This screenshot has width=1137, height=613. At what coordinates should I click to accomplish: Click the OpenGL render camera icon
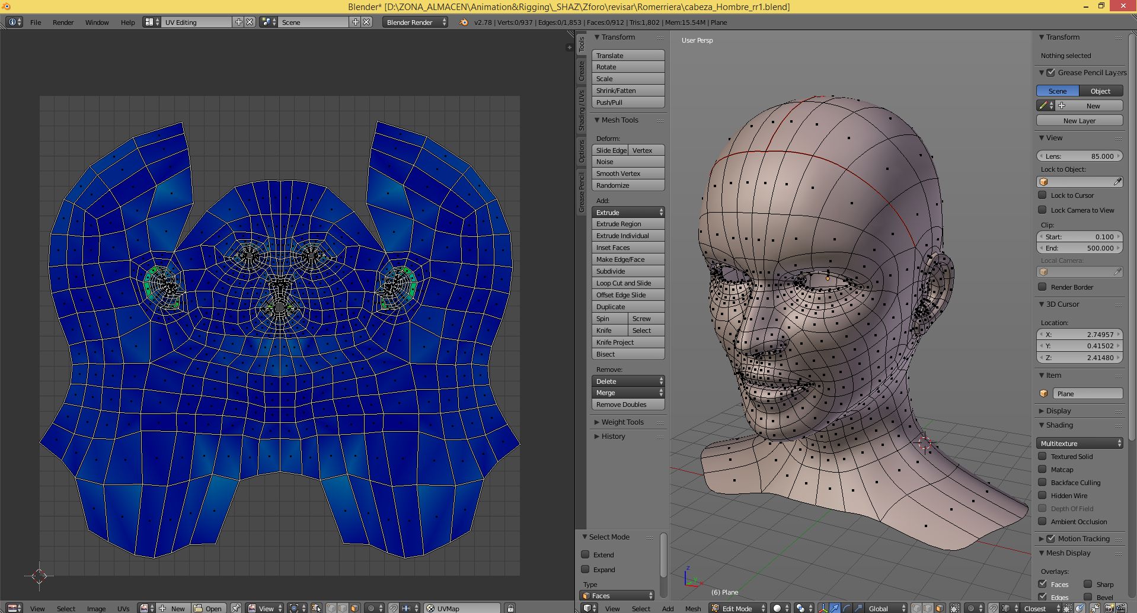click(1109, 608)
